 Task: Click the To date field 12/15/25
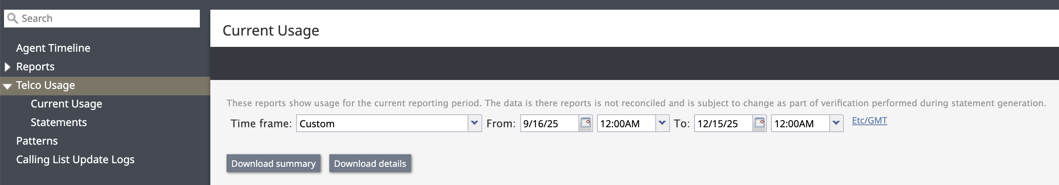[723, 124]
